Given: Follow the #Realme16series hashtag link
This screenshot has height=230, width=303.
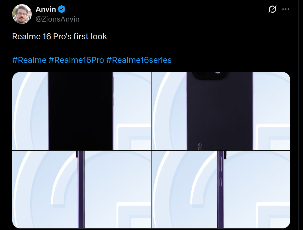Looking at the screenshot, I should [x=139, y=60].
